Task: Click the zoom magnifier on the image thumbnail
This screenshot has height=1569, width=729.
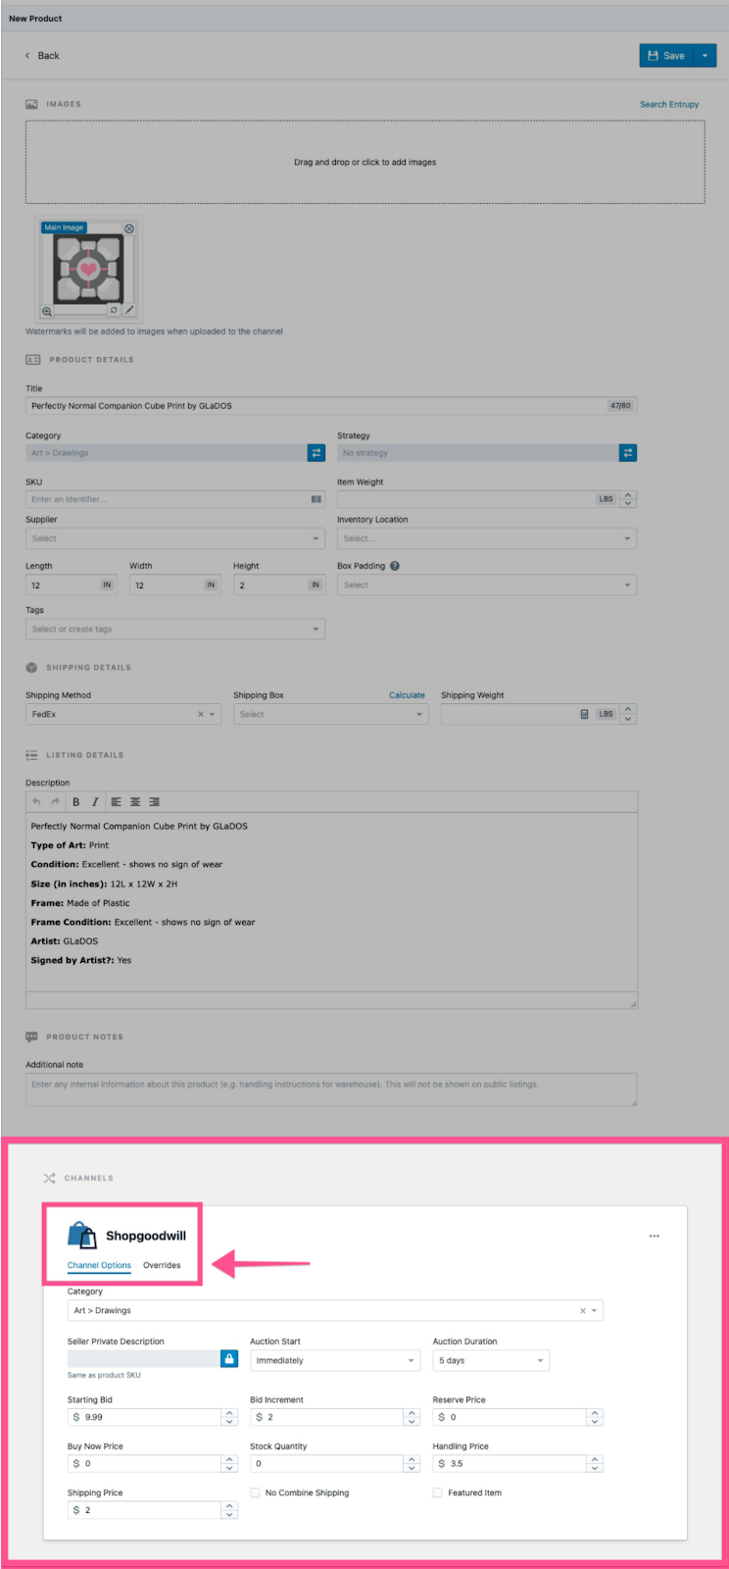Action: [x=46, y=311]
